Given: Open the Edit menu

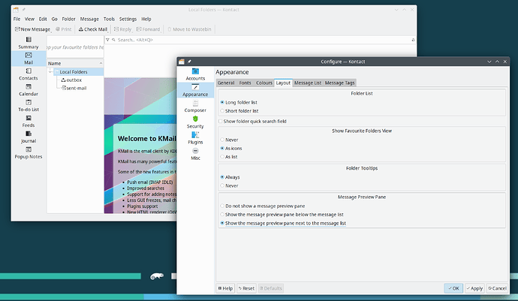Looking at the screenshot, I should coord(43,20).
